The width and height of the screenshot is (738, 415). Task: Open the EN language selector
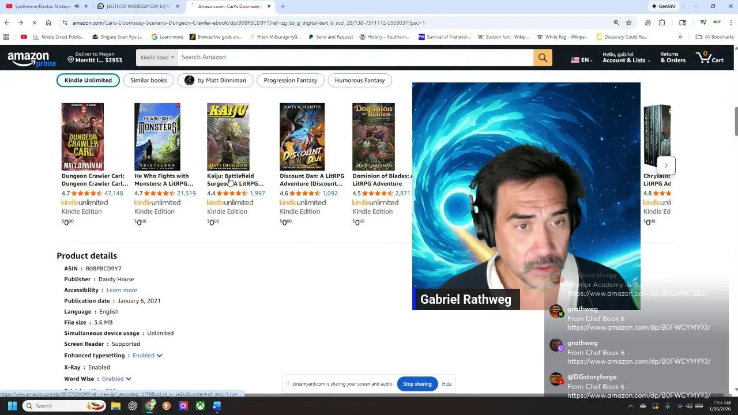(581, 59)
